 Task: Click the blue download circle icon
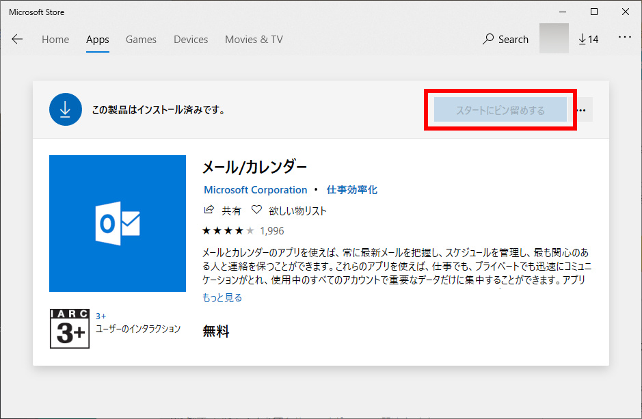(x=66, y=109)
